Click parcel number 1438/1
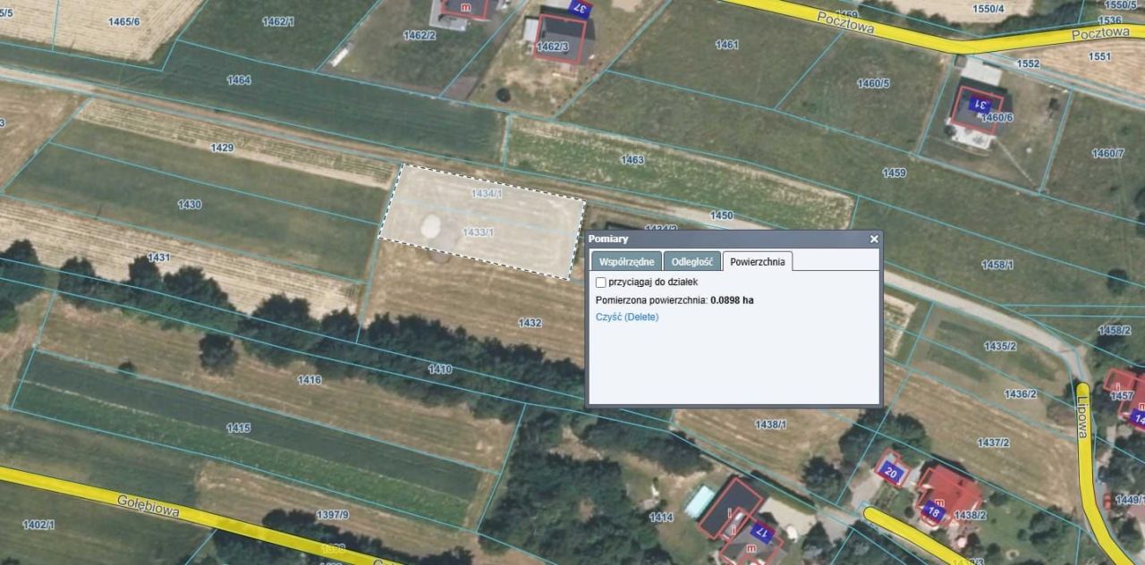Screen dimensions: 1145x565 pos(771,424)
